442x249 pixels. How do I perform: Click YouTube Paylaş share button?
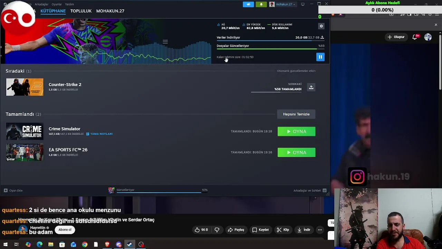tap(236, 230)
